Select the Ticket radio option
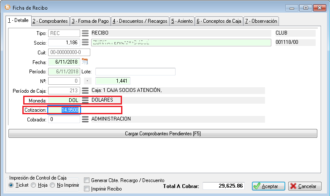The image size is (330, 196). pyautogui.click(x=11, y=185)
